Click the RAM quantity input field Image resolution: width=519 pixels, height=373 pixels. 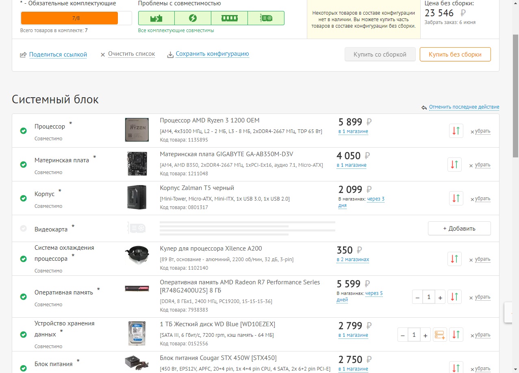point(429,297)
